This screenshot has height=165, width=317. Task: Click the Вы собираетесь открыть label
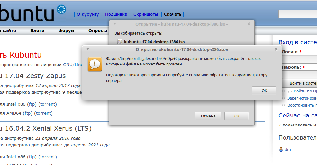coord(139,33)
